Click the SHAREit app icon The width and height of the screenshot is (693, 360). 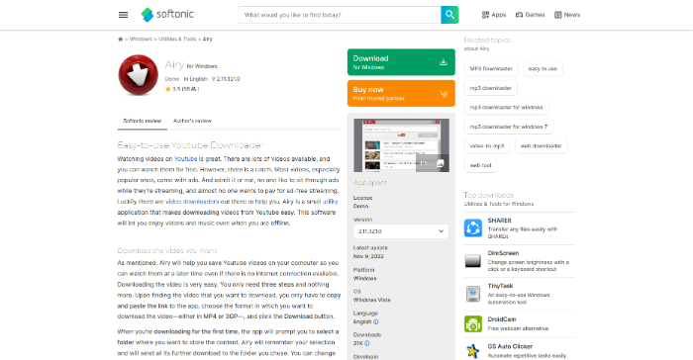point(473,228)
